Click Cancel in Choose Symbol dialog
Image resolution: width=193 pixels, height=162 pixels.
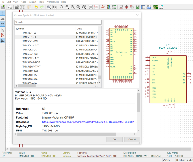132,139
